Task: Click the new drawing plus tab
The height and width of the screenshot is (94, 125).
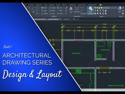Action: click(78, 19)
